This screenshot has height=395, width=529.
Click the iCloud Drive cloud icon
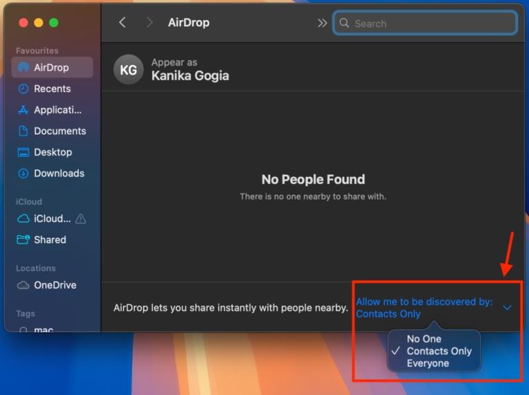click(23, 219)
